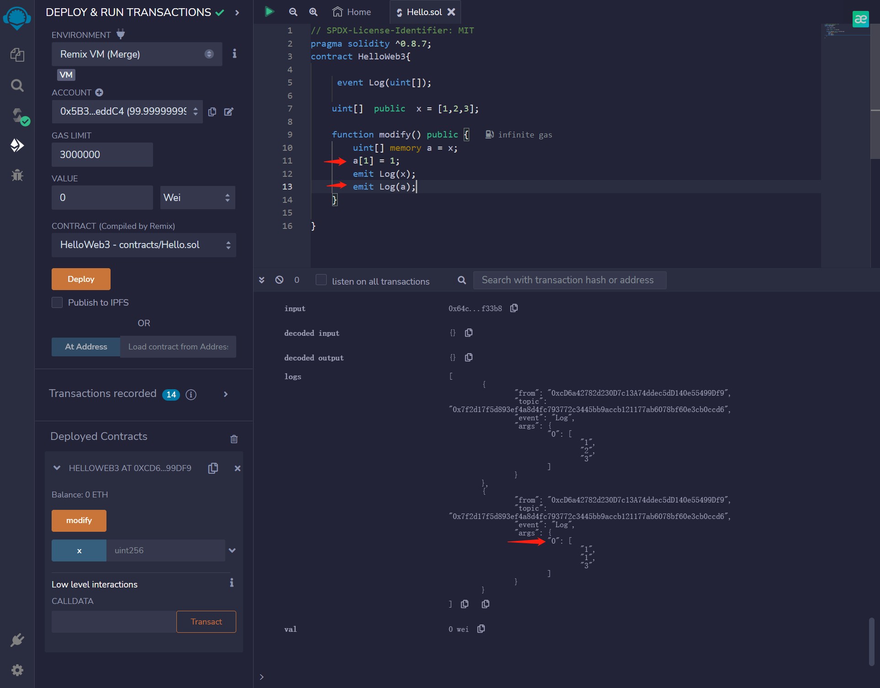Enable Publish to IPFS checkbox
The width and height of the screenshot is (880, 688).
pyautogui.click(x=57, y=302)
